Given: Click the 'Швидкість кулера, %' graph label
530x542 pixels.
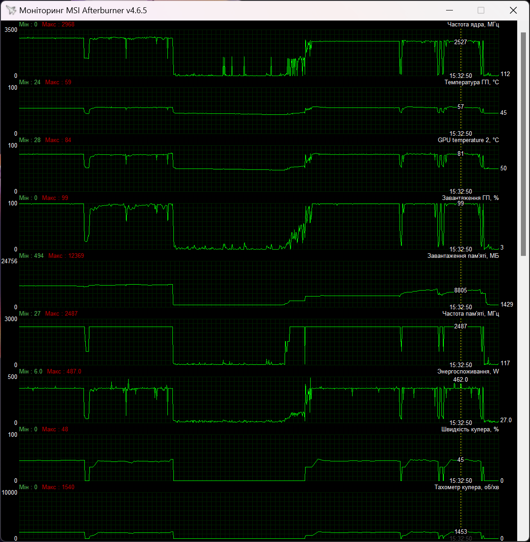Looking at the screenshot, I should 470,430.
